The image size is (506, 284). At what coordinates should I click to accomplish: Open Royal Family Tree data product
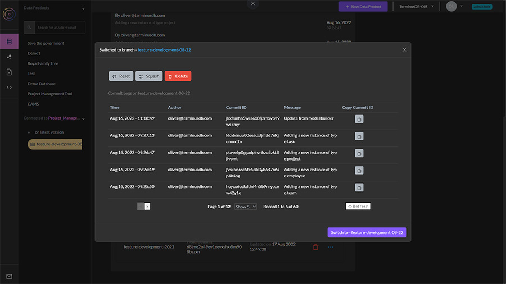pyautogui.click(x=43, y=63)
